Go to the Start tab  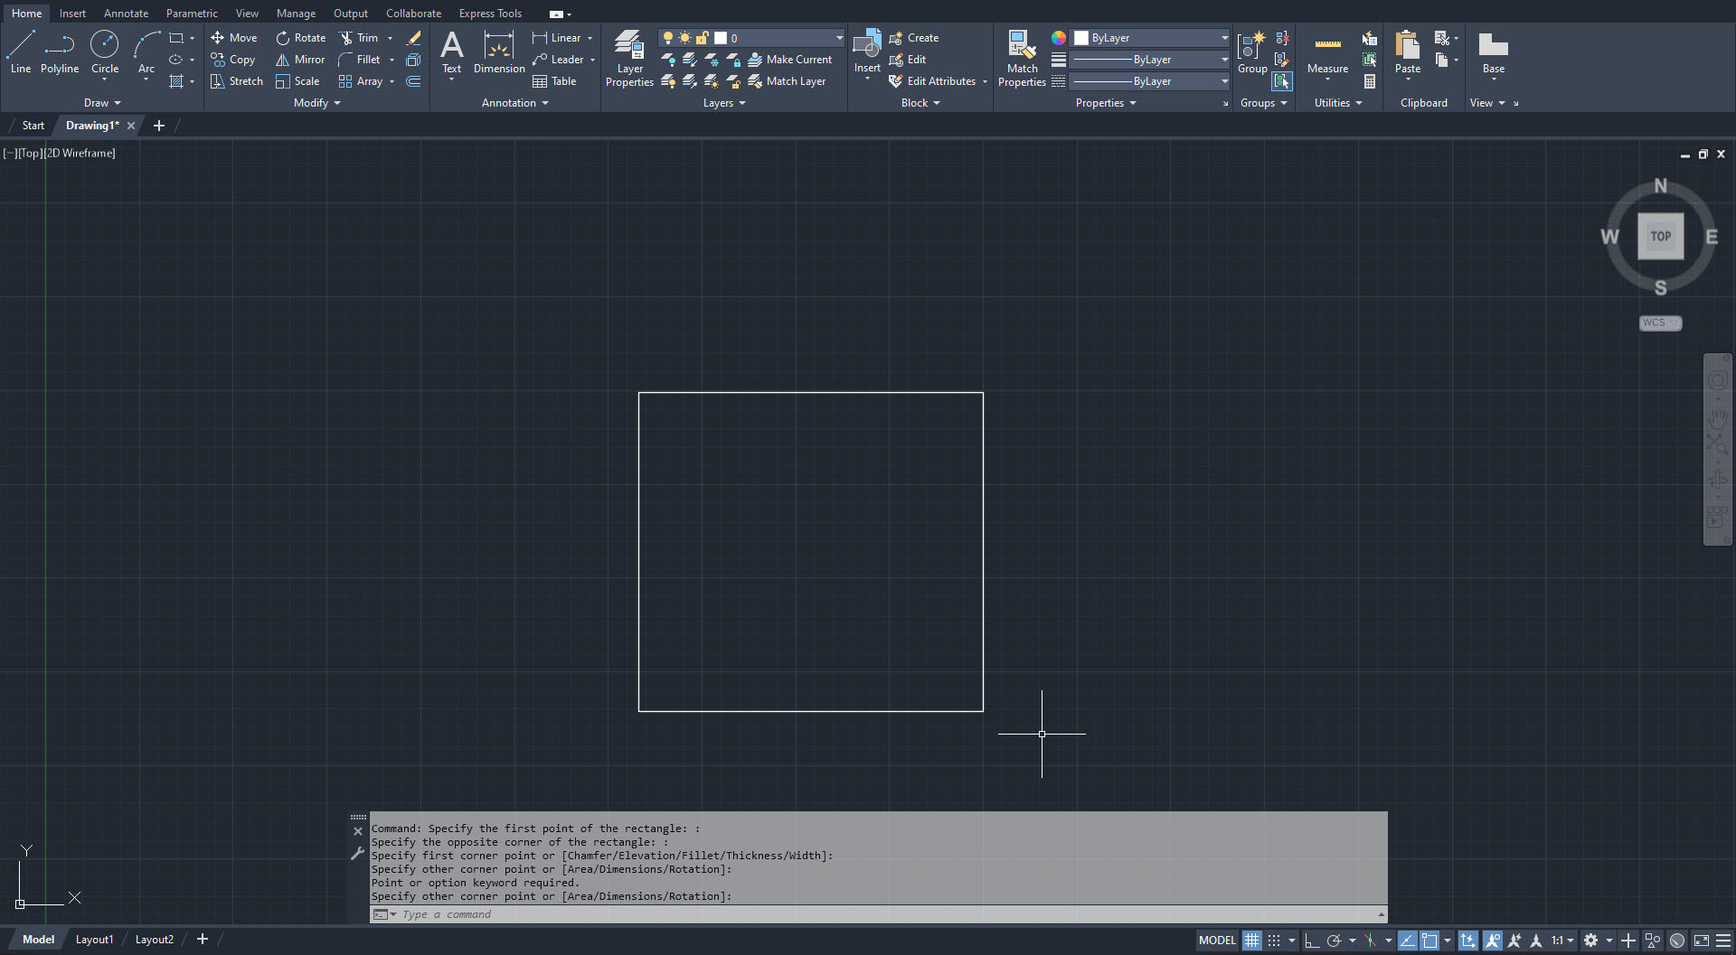(33, 126)
